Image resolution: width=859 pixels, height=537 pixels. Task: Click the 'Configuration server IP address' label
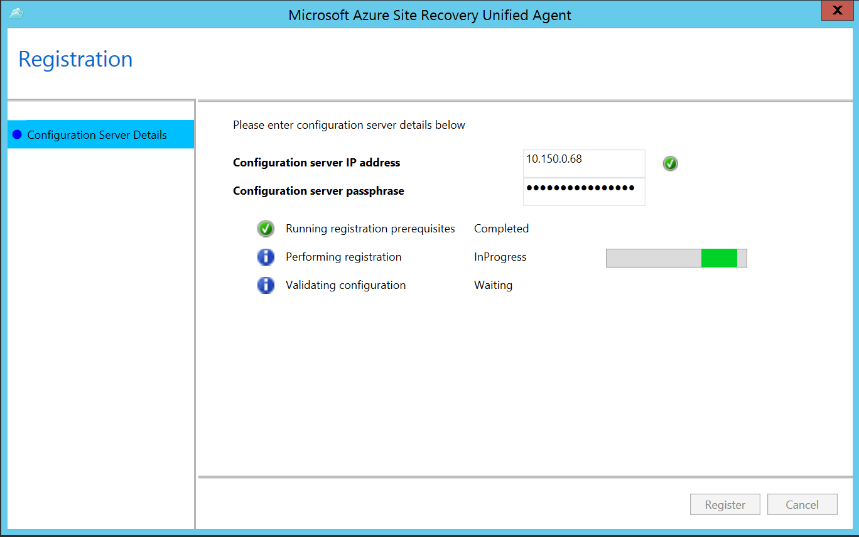coord(316,163)
